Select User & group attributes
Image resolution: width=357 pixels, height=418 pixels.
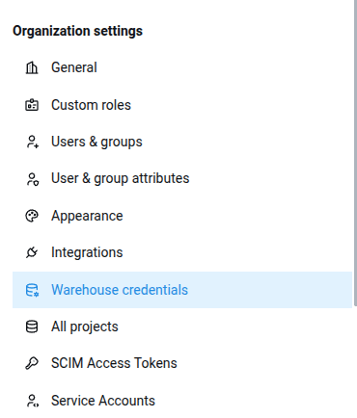182,179
